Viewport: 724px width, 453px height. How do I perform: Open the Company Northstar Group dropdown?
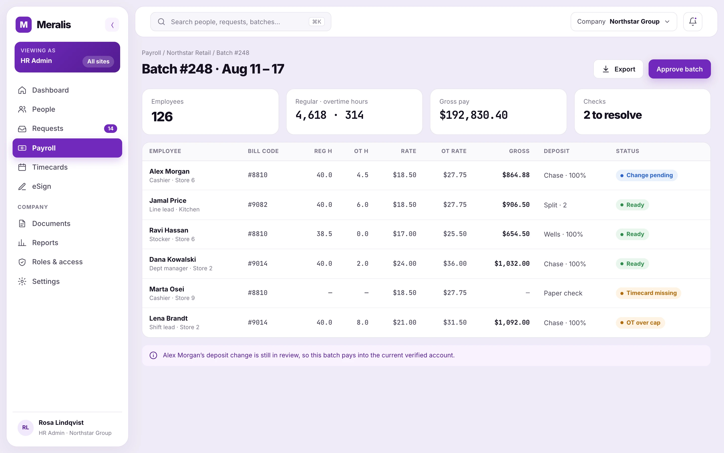[x=623, y=22]
